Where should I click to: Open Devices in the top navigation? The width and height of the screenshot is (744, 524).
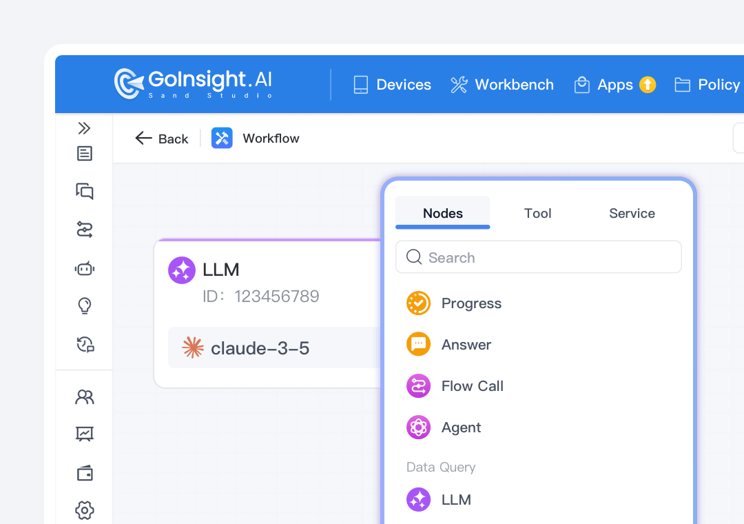click(392, 85)
